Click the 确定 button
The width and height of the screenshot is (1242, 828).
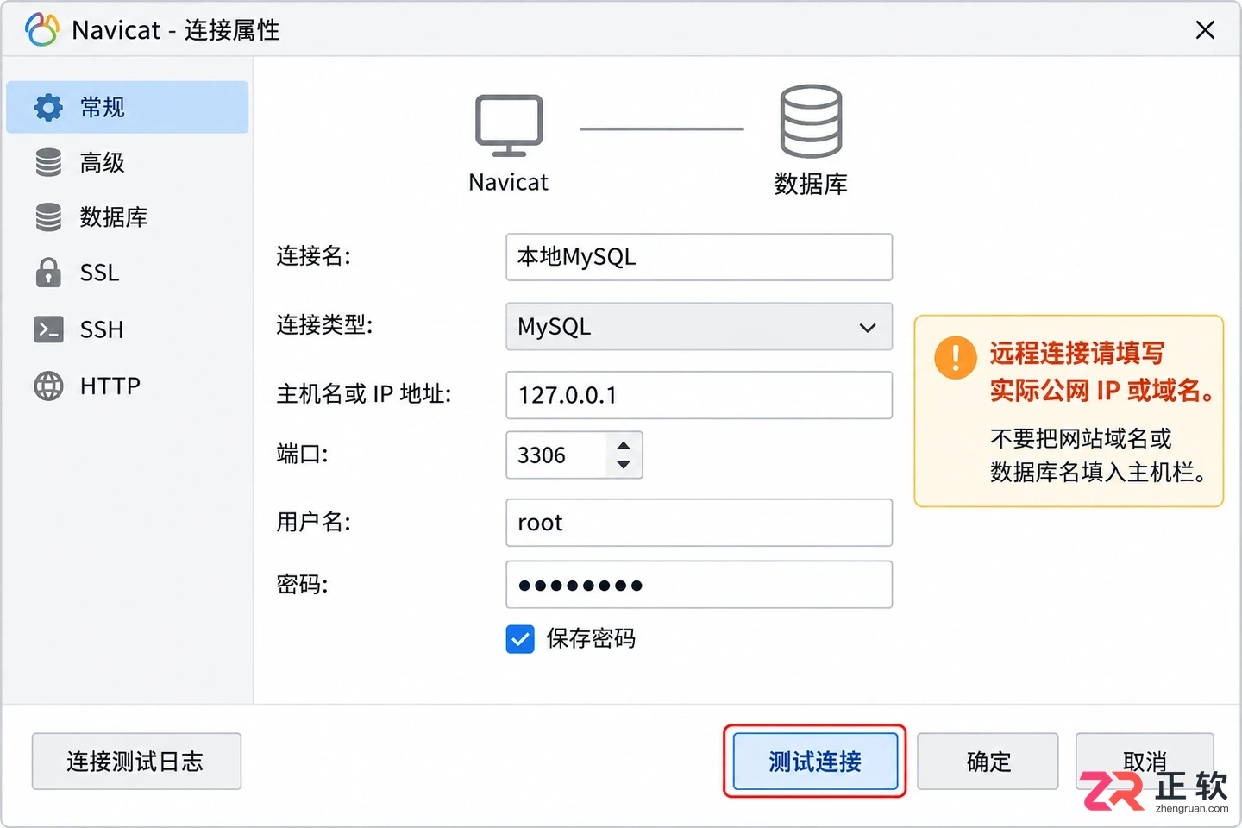click(x=988, y=762)
